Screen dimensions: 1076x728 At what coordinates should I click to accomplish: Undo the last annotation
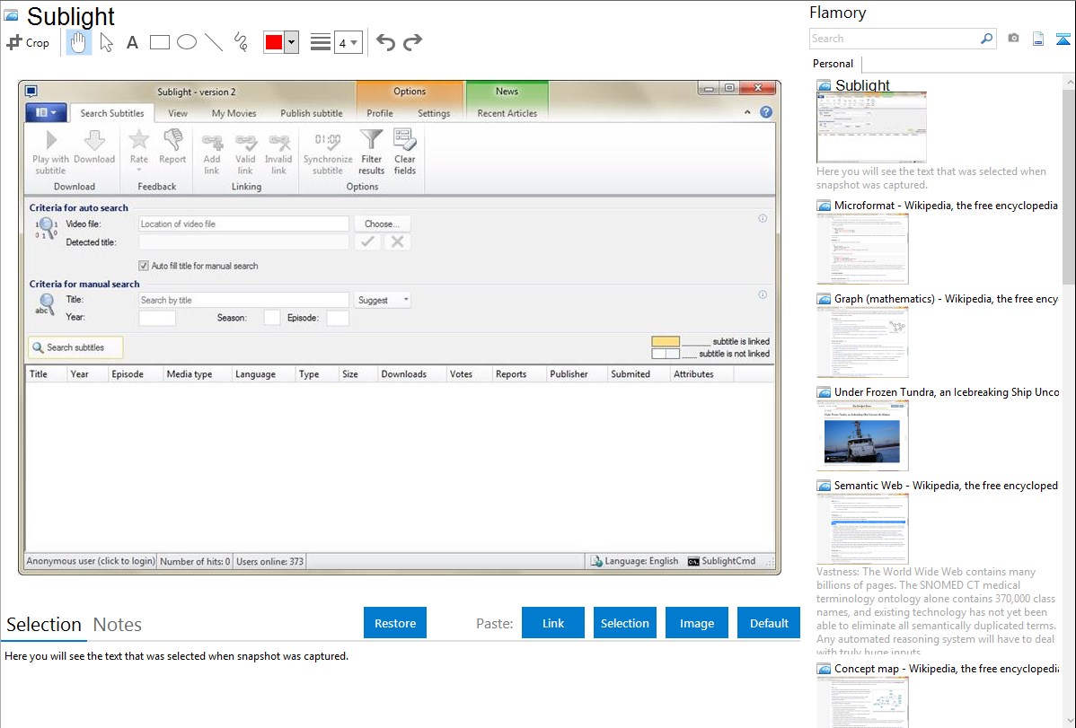[385, 42]
